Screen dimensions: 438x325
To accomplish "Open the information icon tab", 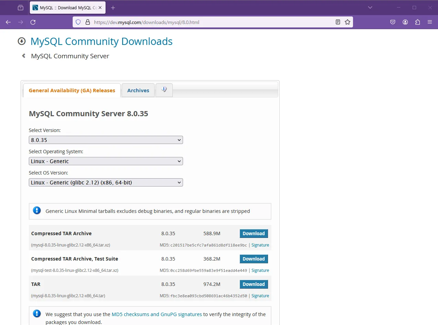I will [x=164, y=90].
